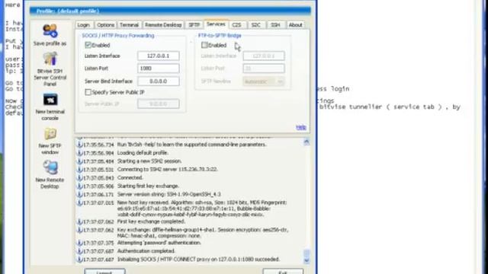Click the SOCKS Listen Interface field
The height and width of the screenshot is (274, 488).
click(158, 56)
